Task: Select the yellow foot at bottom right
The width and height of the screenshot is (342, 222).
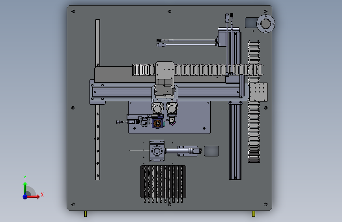Action: [254, 214]
